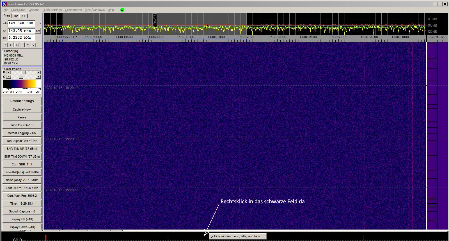Click the '<' frequency shift left button
449x241 pixels.
5,45
